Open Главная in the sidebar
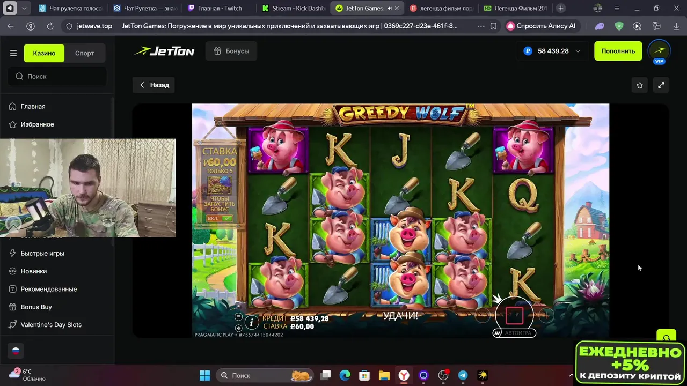This screenshot has height=386, width=687. pos(32,106)
